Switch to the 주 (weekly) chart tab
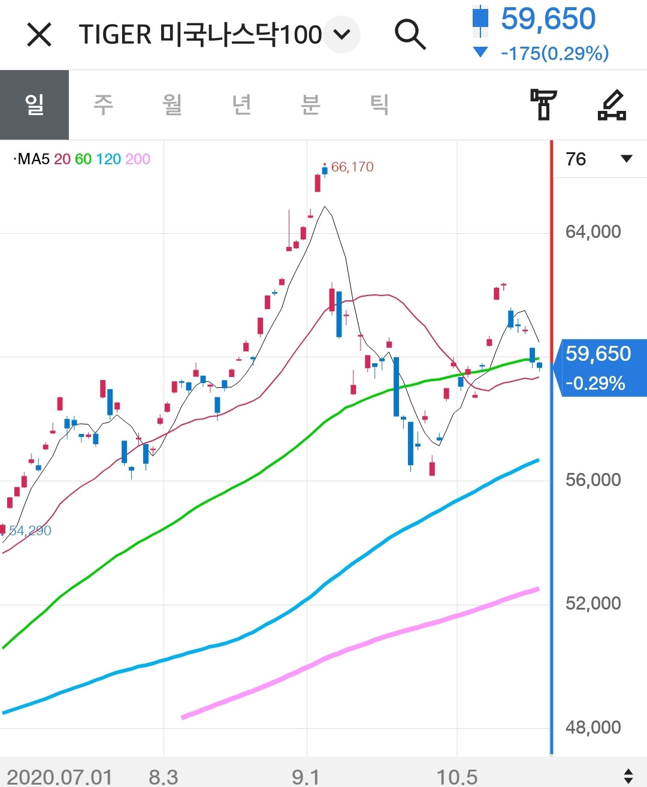647x787 pixels. [103, 105]
